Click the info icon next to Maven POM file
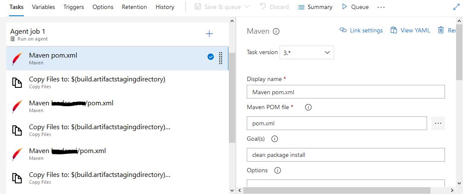Viewport: 465px width, 194px height. [308, 107]
